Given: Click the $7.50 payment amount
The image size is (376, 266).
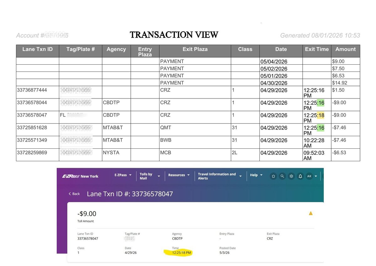Looking at the screenshot, I should 338,68.
